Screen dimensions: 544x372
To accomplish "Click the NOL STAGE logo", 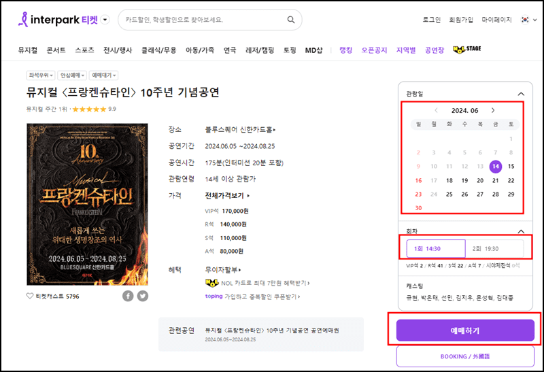I will 467,49.
